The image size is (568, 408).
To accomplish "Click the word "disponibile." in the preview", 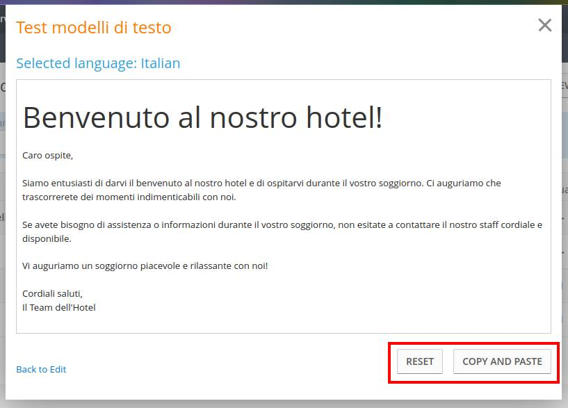I will tap(47, 238).
